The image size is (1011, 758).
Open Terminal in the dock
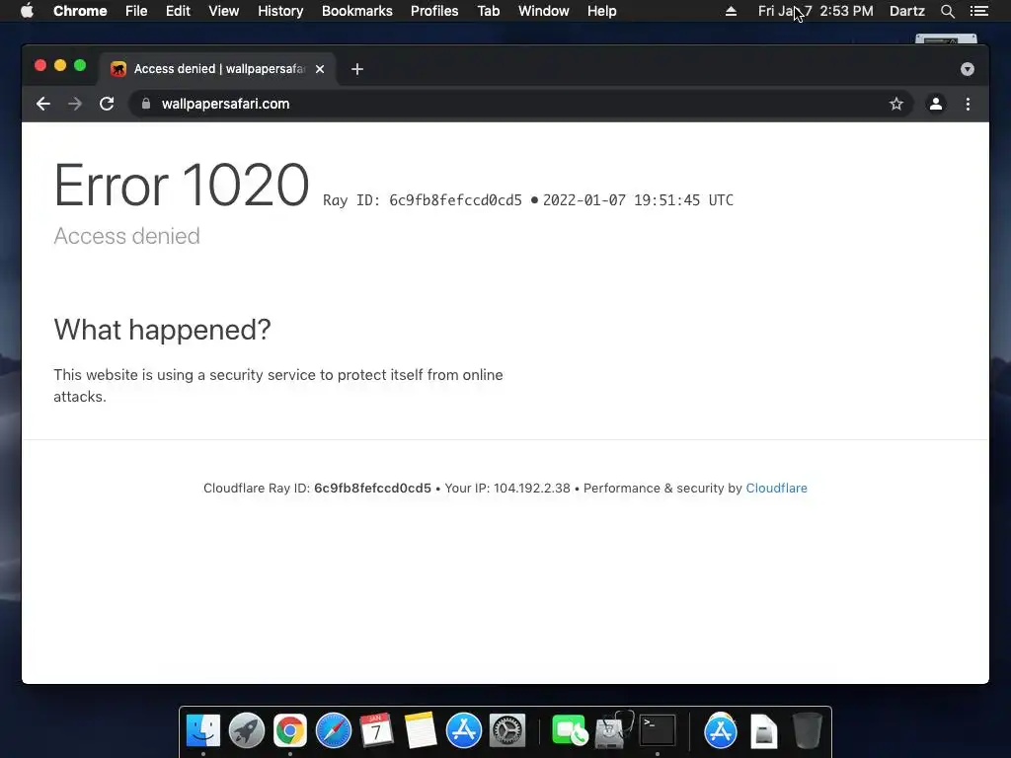657,731
